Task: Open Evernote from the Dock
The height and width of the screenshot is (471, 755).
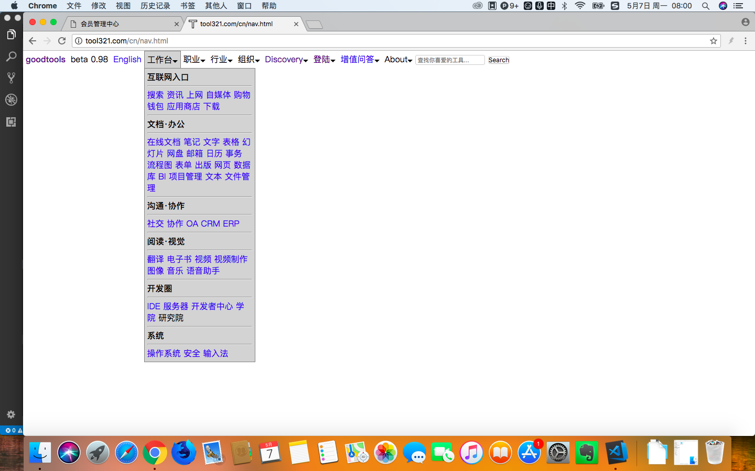Action: [586, 452]
